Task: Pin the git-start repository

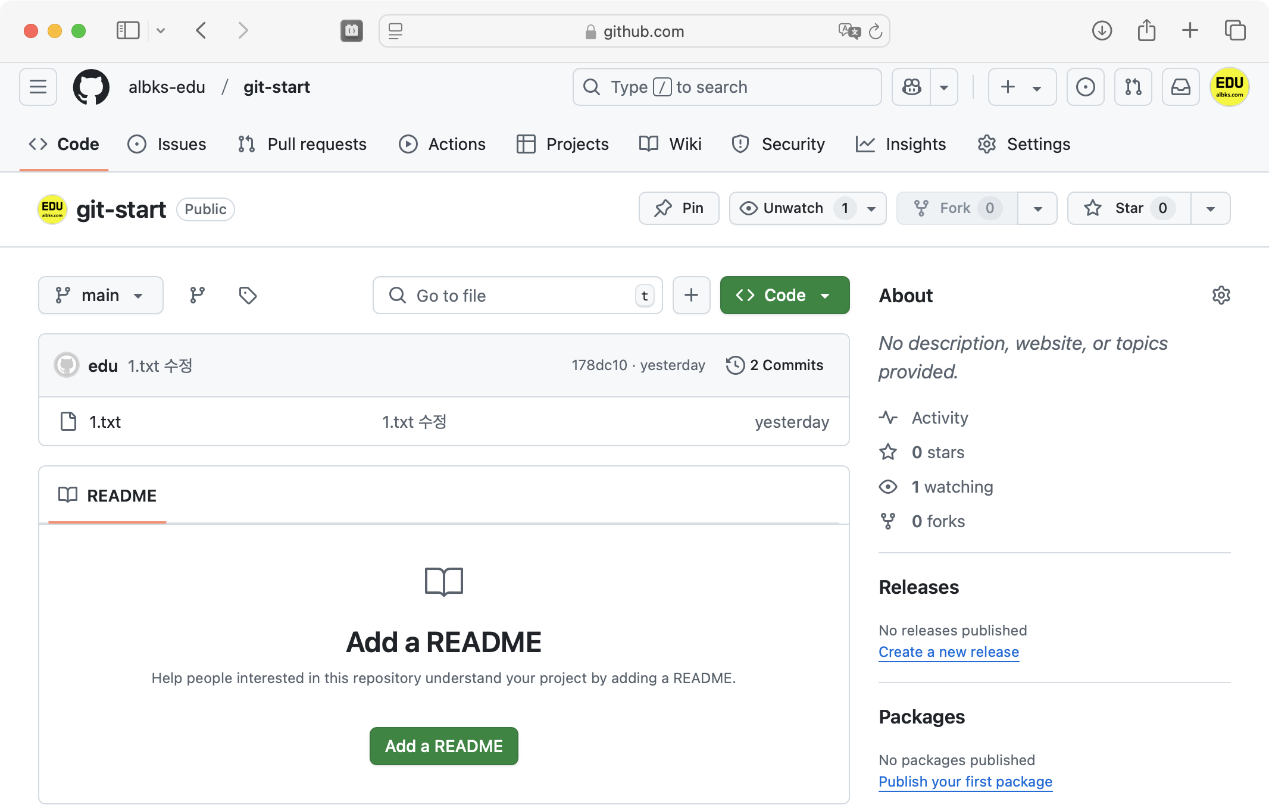Action: coord(679,208)
